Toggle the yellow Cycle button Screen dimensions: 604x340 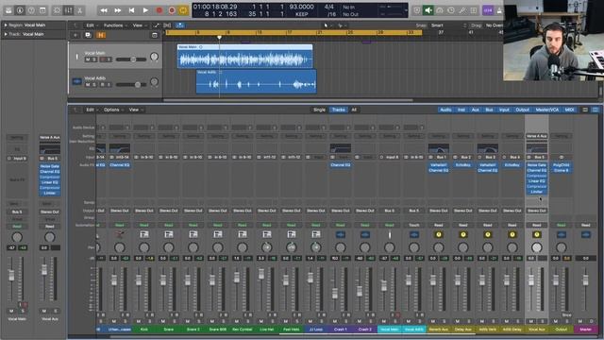pyautogui.click(x=183, y=10)
